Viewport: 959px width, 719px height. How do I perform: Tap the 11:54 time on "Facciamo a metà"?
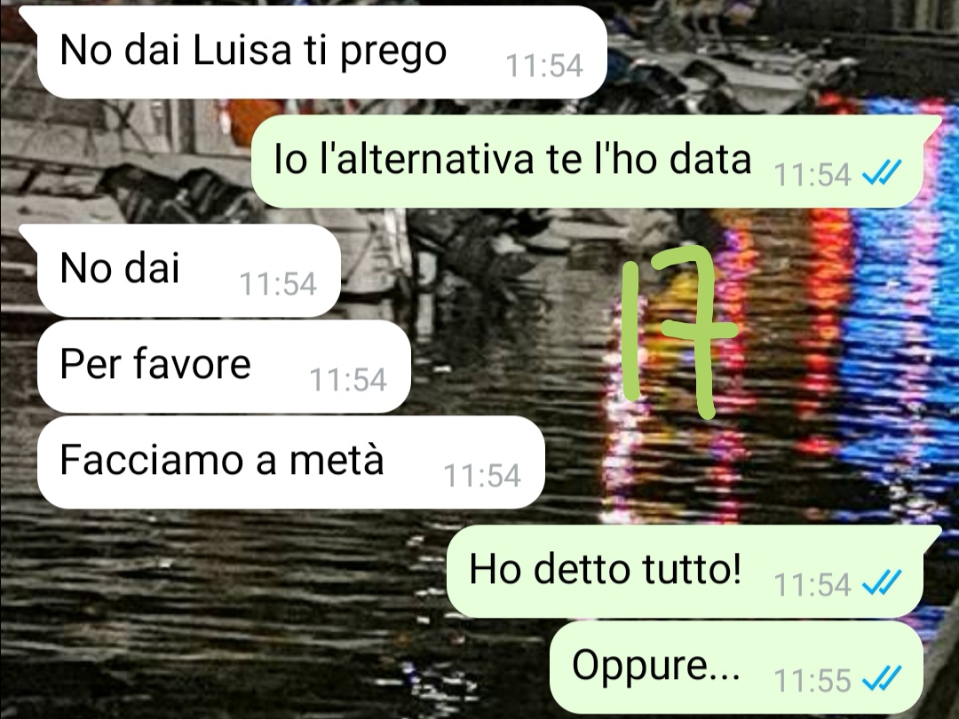(x=482, y=476)
